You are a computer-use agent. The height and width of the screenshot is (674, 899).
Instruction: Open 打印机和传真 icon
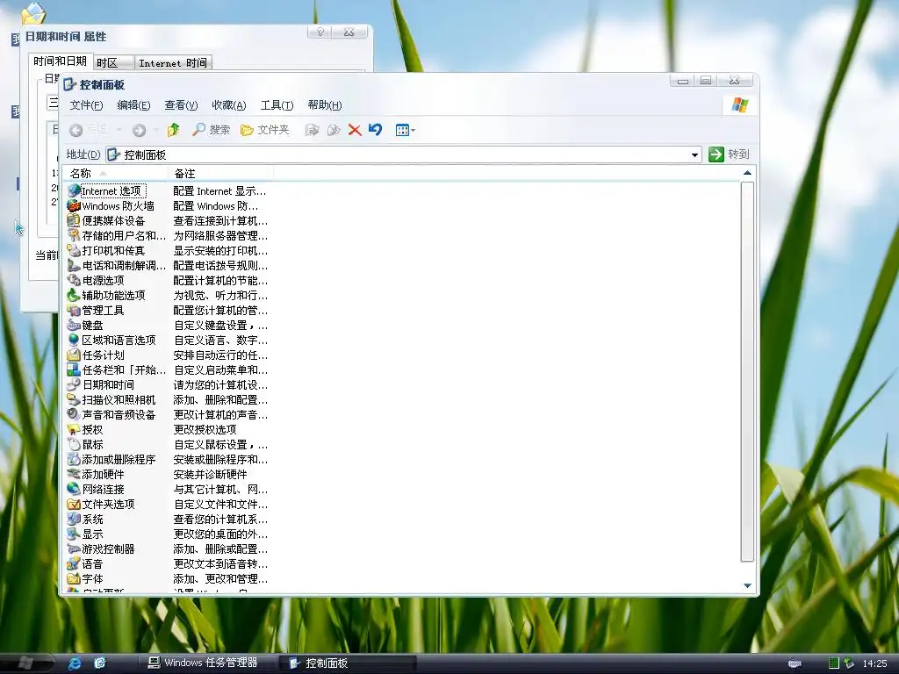pos(74,250)
